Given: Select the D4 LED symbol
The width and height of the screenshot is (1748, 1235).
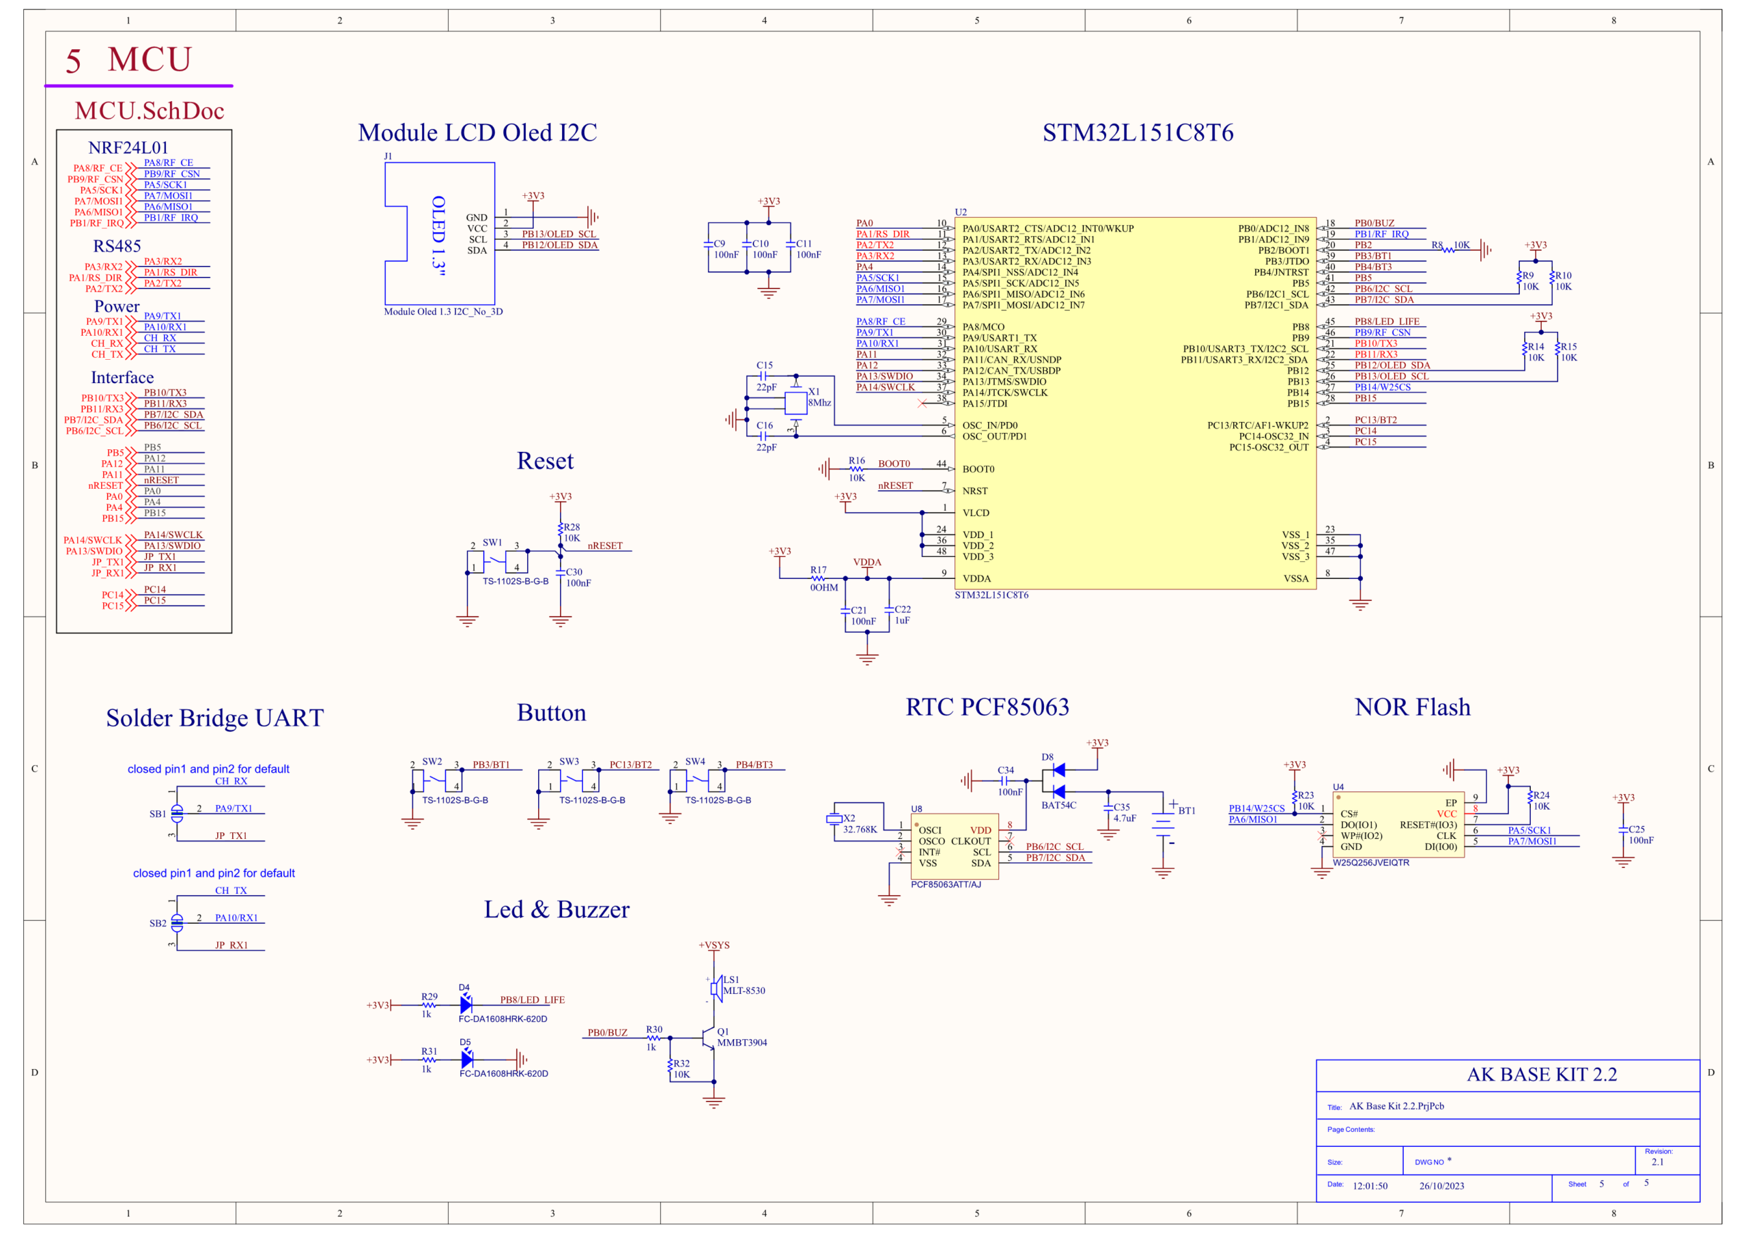Looking at the screenshot, I should click(466, 1005).
